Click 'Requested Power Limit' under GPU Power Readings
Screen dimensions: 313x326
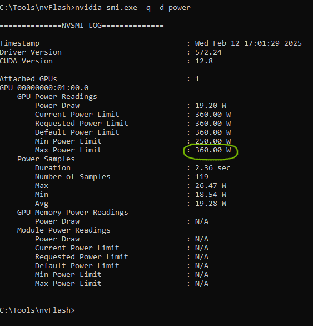click(x=82, y=124)
